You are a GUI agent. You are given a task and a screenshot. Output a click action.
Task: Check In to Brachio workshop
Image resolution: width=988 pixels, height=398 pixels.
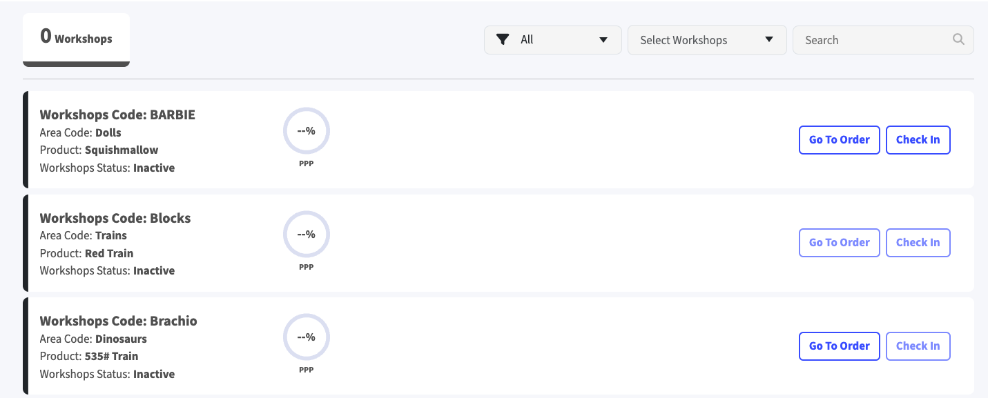(918, 346)
